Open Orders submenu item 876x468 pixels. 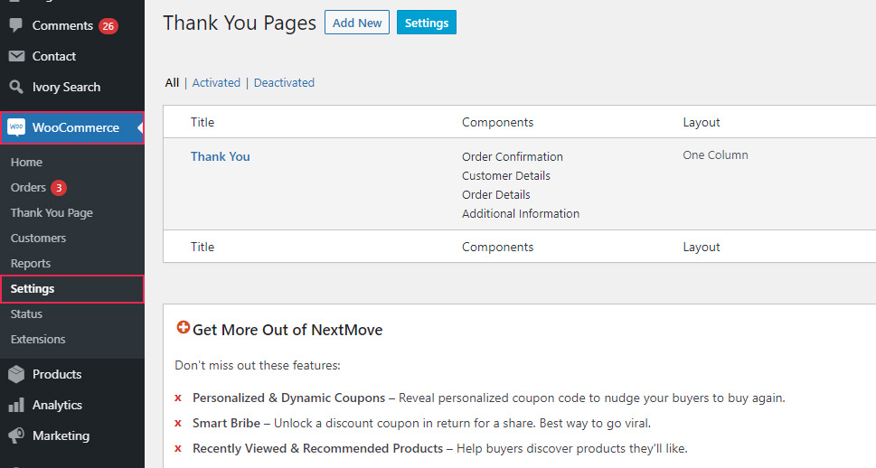[28, 187]
